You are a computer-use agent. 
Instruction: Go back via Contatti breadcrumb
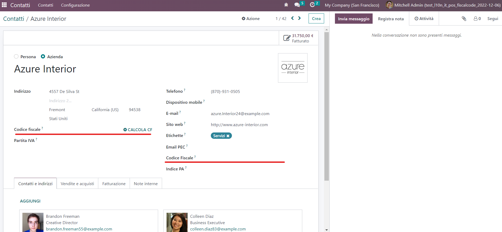click(x=14, y=19)
